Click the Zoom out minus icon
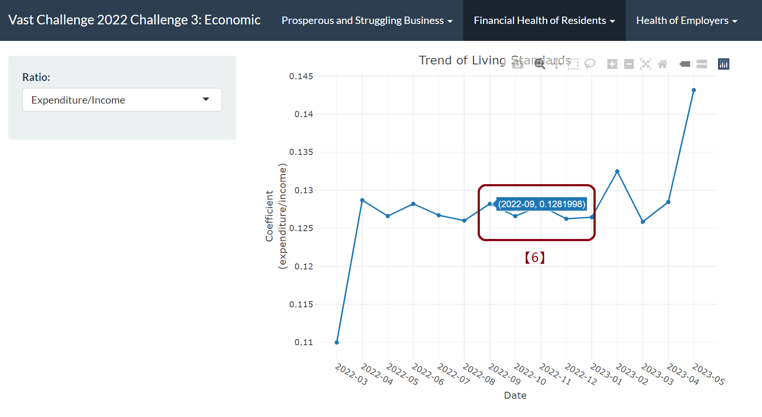Screen dimensions: 762x417 629,64
